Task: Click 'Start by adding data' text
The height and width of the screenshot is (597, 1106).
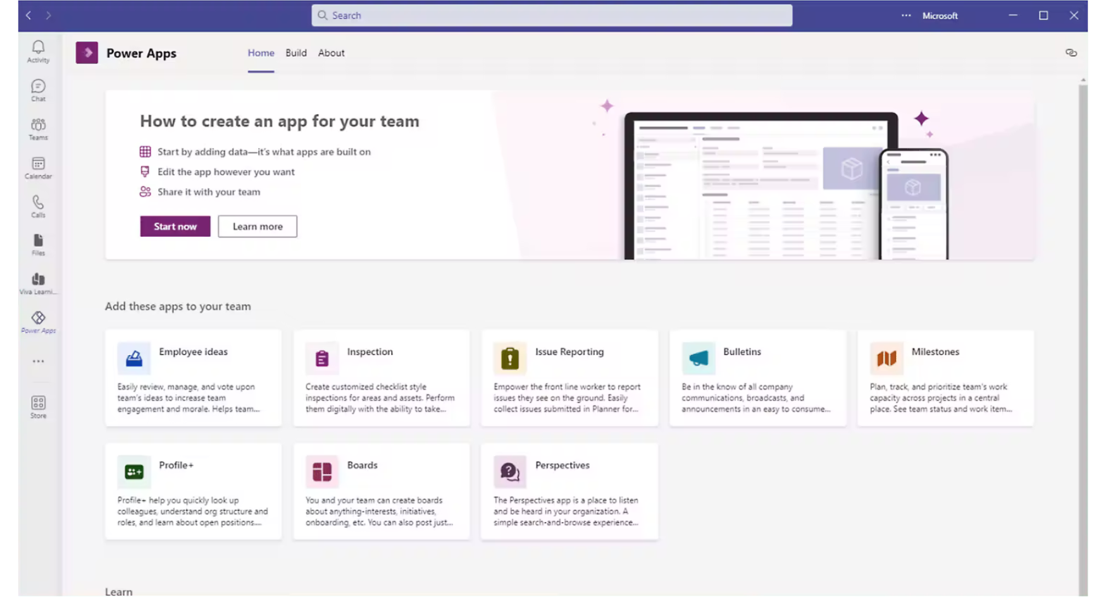Action: click(264, 152)
